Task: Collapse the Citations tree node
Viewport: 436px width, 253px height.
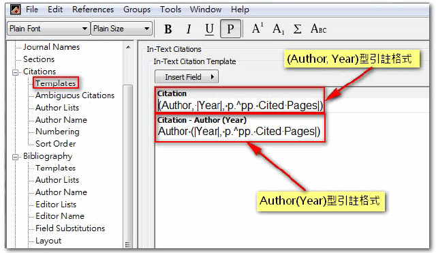Action: pyautogui.click(x=15, y=72)
